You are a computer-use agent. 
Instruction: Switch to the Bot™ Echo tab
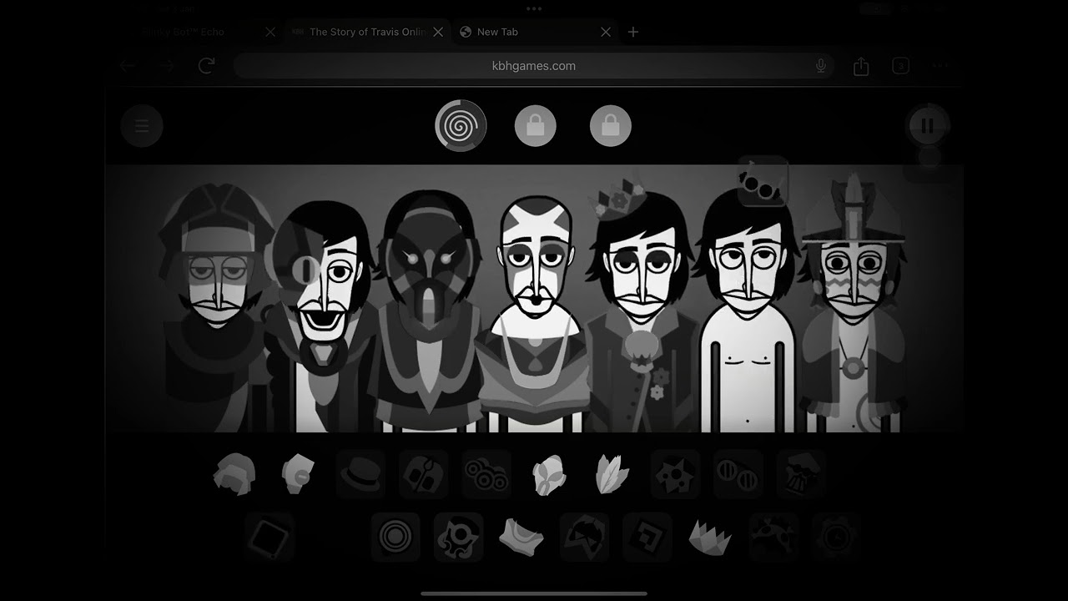[185, 32]
